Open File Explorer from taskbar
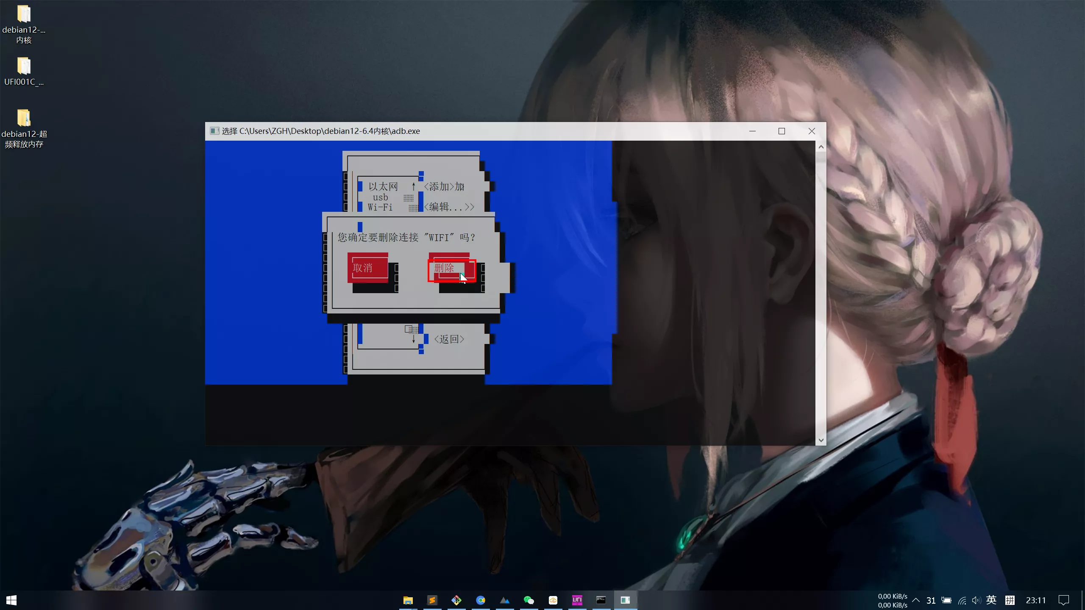Viewport: 1085px width, 610px height. [x=408, y=600]
